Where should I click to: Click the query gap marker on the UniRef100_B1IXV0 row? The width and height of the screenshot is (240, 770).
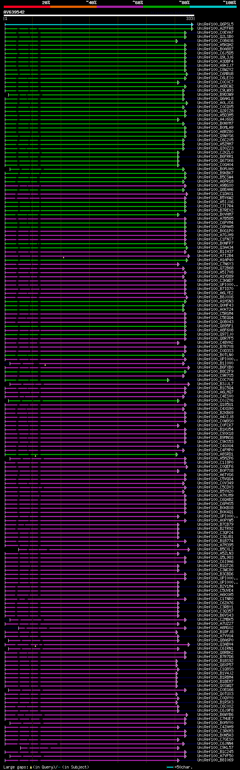point(45,365)
